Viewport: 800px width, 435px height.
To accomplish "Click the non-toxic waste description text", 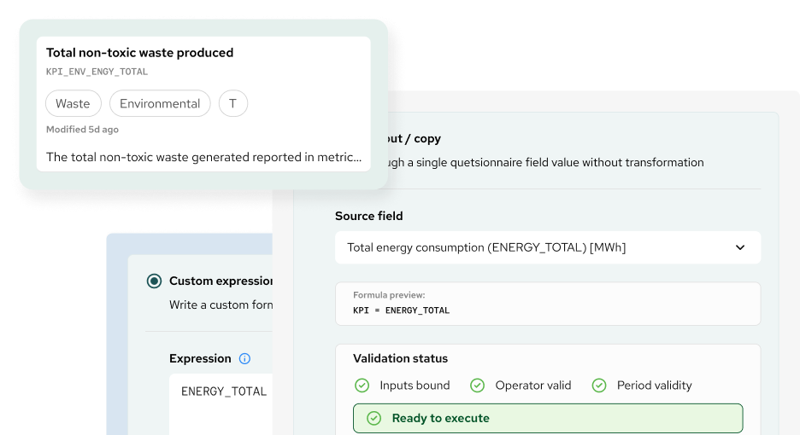I will 203,157.
